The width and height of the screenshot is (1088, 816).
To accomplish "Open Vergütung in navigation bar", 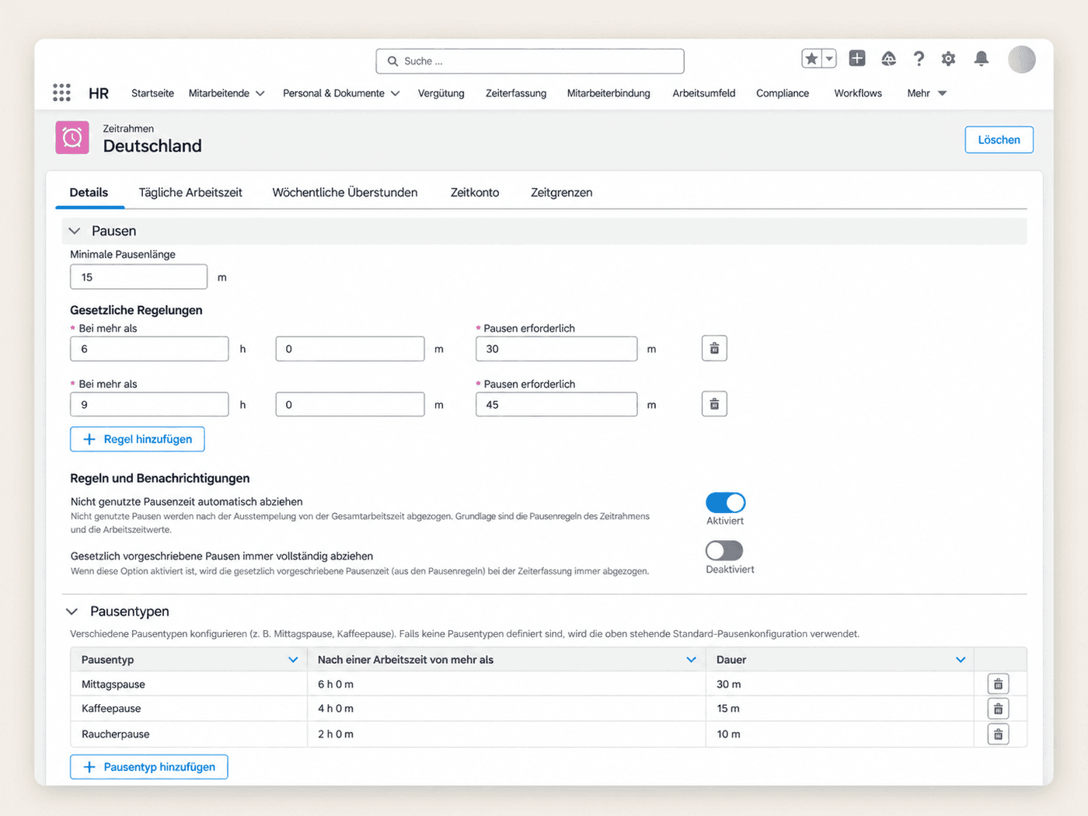I will (441, 93).
